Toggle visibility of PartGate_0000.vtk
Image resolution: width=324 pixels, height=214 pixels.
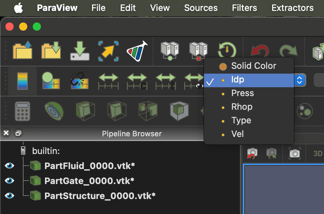tap(9, 181)
